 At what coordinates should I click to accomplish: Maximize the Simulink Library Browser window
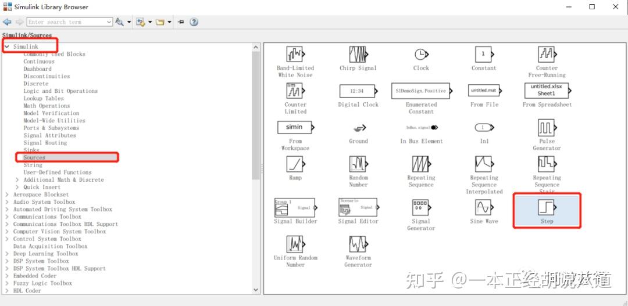click(x=592, y=7)
